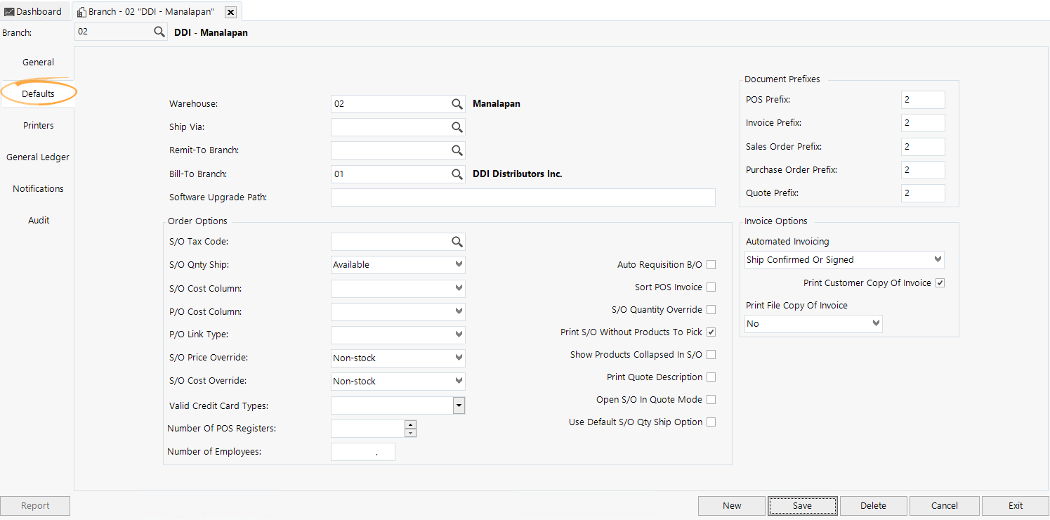Save the branch settings
The width and height of the screenshot is (1050, 520).
point(802,505)
